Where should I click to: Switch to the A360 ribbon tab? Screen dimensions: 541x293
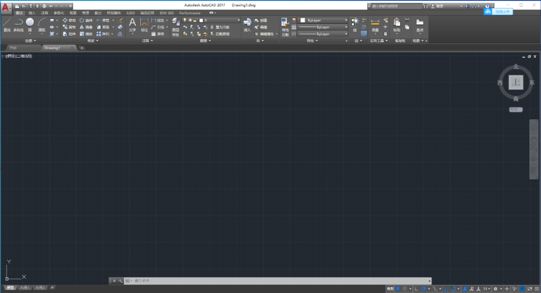(130, 12)
